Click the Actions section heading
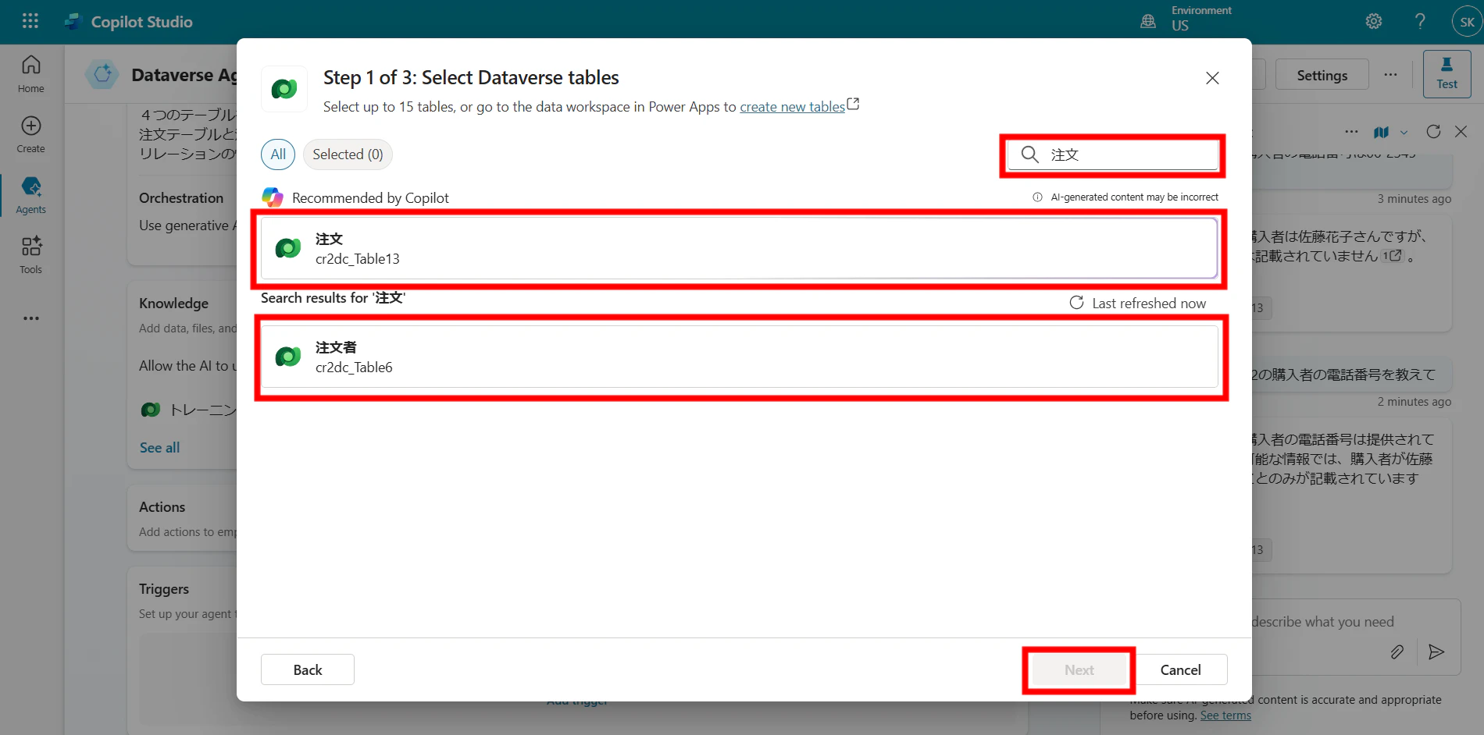The image size is (1484, 735). coord(162,506)
